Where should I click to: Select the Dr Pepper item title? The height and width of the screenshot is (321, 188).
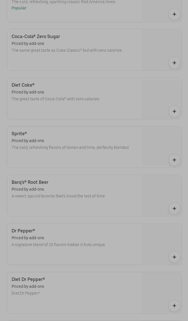point(23,231)
